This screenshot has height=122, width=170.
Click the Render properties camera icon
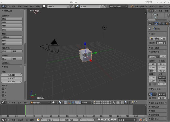[156, 23]
